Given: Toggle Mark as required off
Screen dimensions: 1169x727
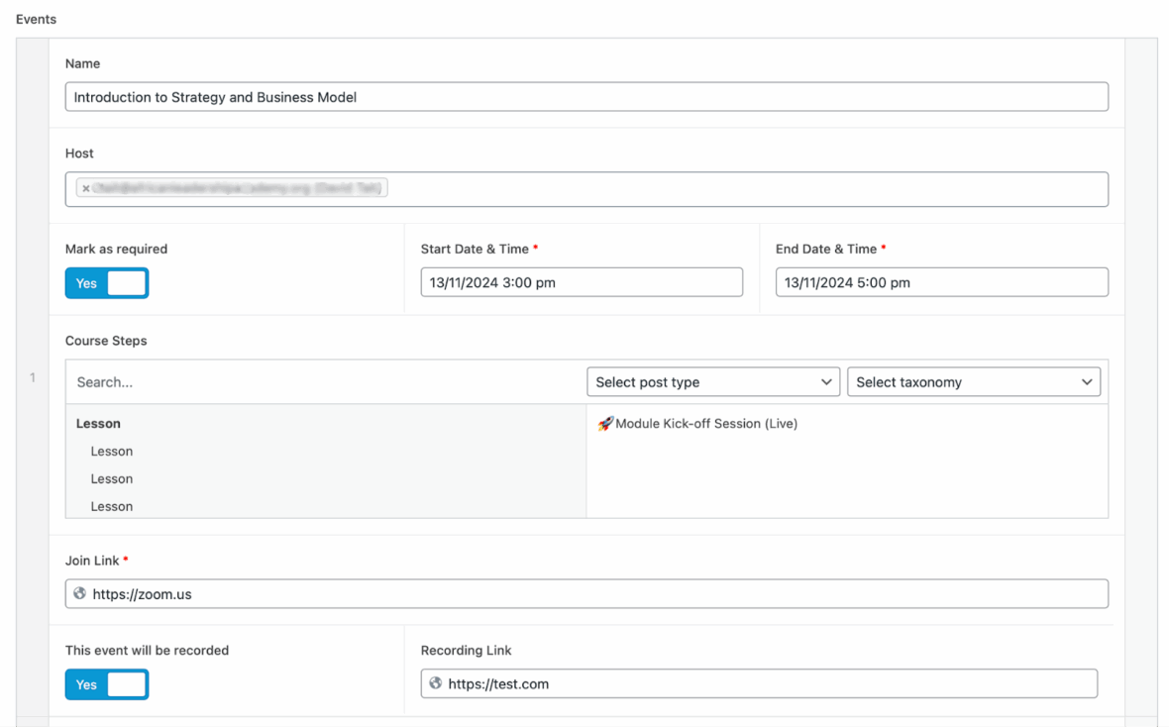Looking at the screenshot, I should [107, 282].
